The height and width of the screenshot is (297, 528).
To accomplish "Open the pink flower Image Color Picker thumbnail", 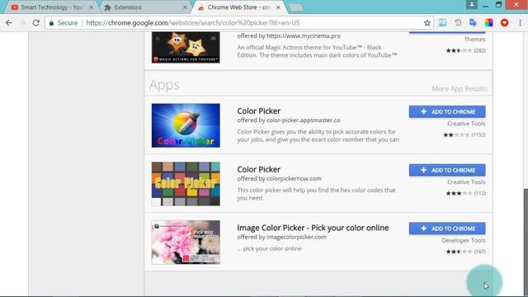I will click(x=186, y=242).
